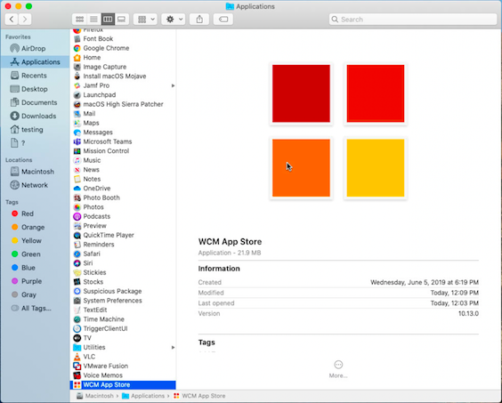The image size is (502, 403).
Task: Switch to icon view
Action: pyautogui.click(x=79, y=20)
